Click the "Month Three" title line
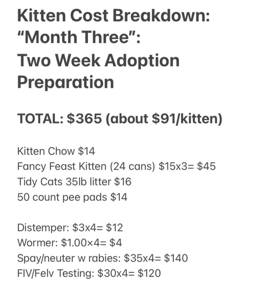 point(79,38)
